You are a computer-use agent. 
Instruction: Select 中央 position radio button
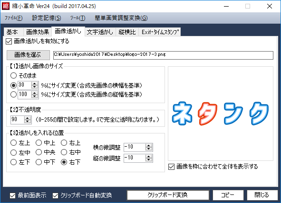point(39,152)
